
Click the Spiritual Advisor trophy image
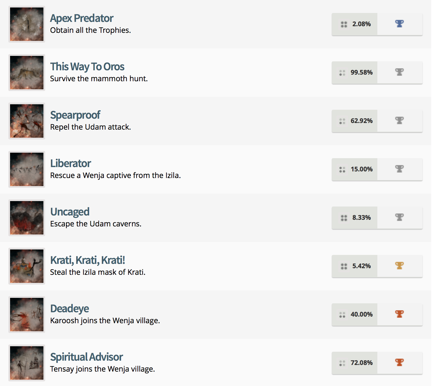[x=26, y=363]
